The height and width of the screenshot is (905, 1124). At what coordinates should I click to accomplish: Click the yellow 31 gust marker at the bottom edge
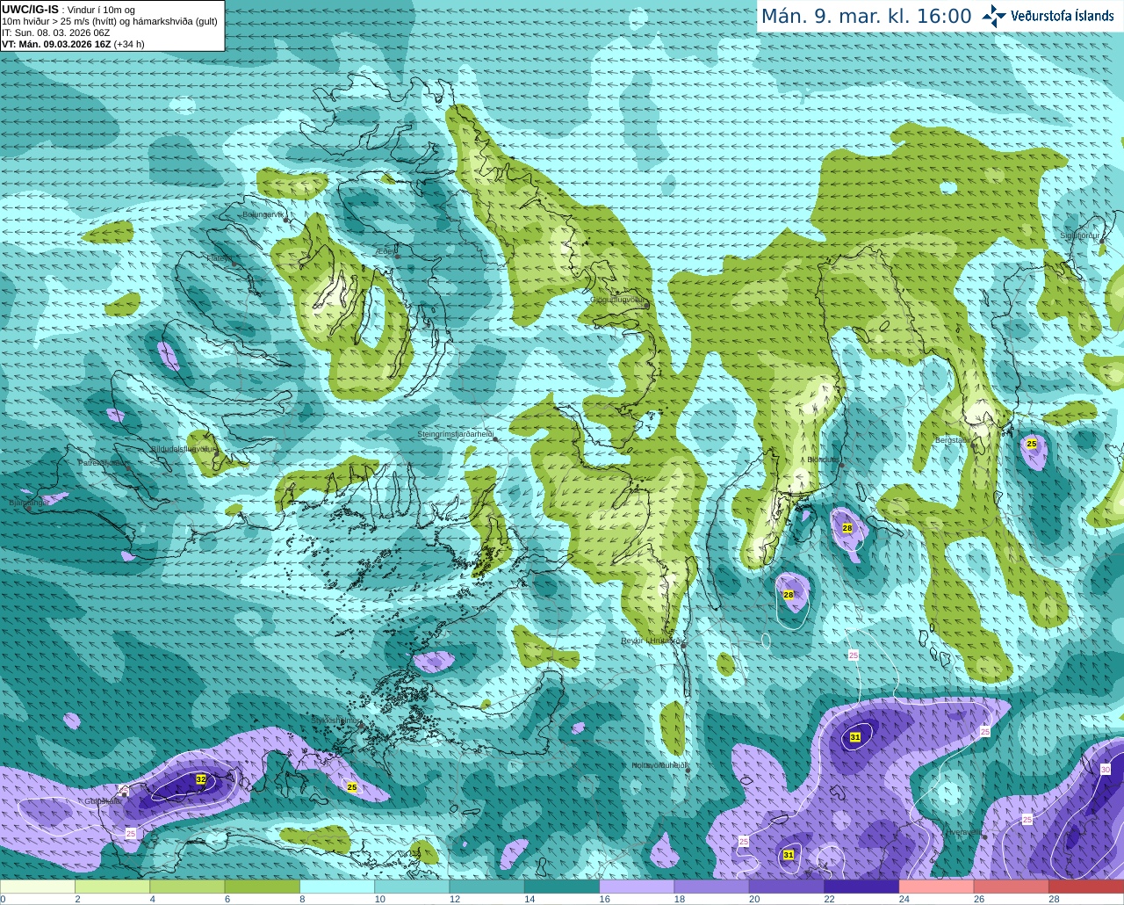[789, 855]
